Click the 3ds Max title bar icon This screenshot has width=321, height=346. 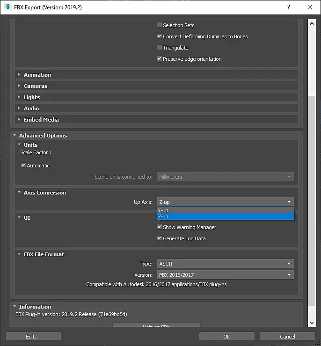(8, 7)
